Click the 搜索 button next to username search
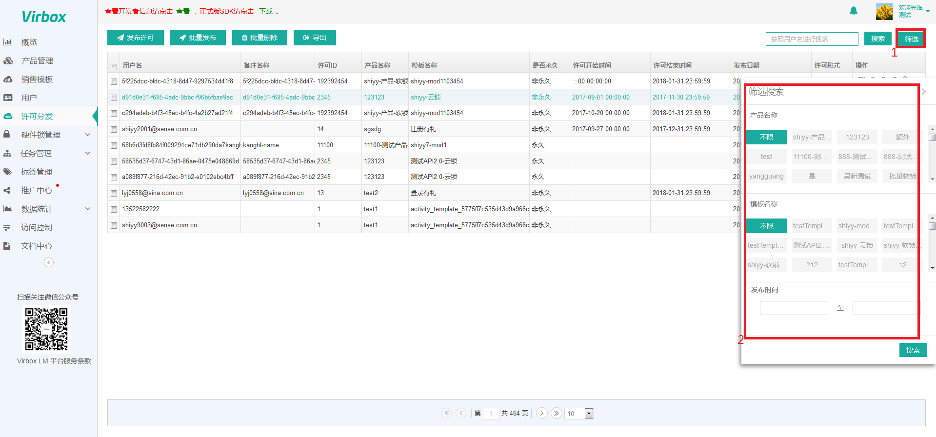 coord(878,39)
